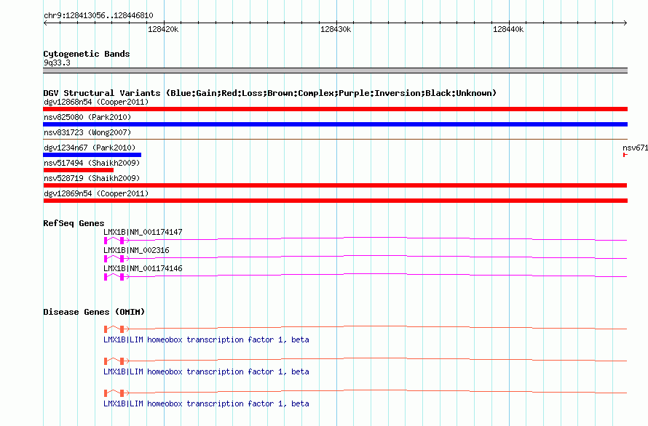Screen dimensions: 648x426
Task: Click the 128430k ruler tick label
Action: (336, 29)
